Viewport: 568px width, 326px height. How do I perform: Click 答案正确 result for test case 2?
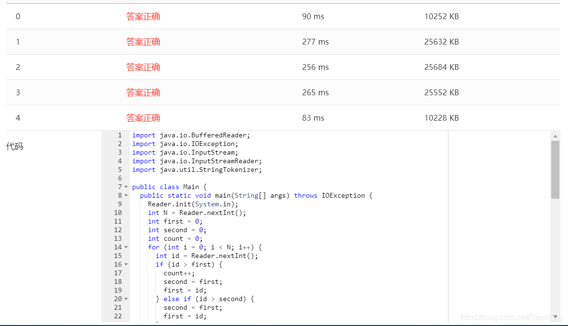143,67
